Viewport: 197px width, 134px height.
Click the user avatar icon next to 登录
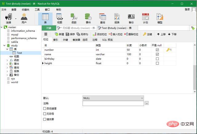click(194, 10)
